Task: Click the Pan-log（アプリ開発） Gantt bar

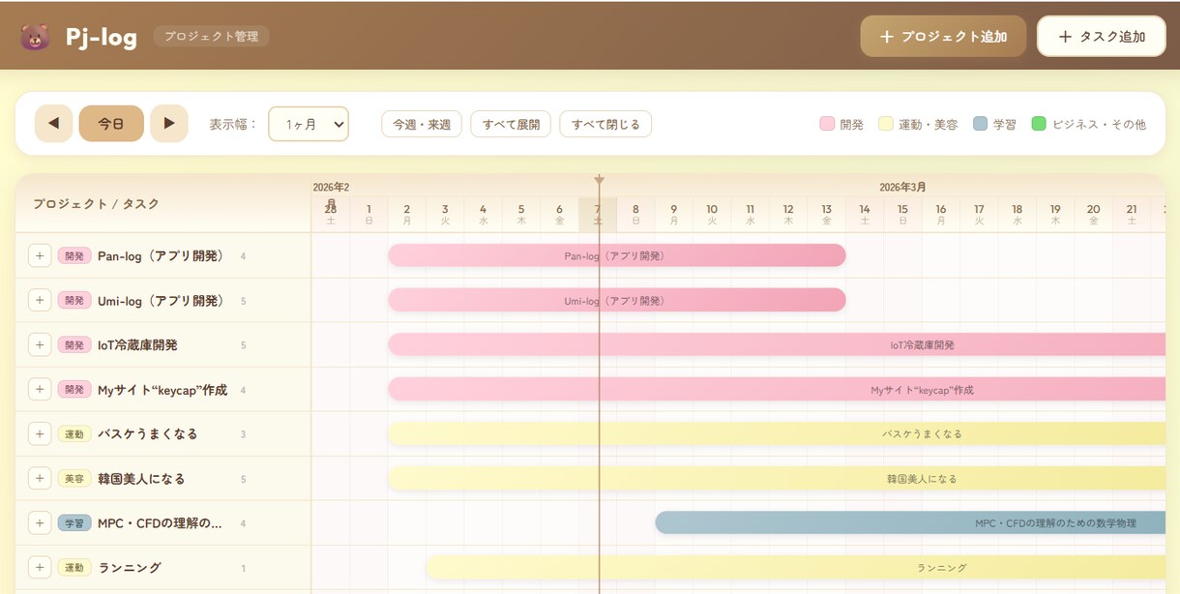Action: tap(617, 255)
